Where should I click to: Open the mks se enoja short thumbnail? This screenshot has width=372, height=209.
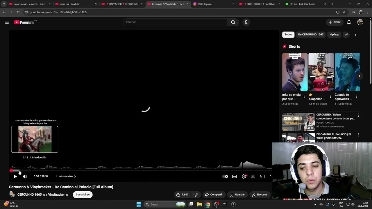coord(295,72)
